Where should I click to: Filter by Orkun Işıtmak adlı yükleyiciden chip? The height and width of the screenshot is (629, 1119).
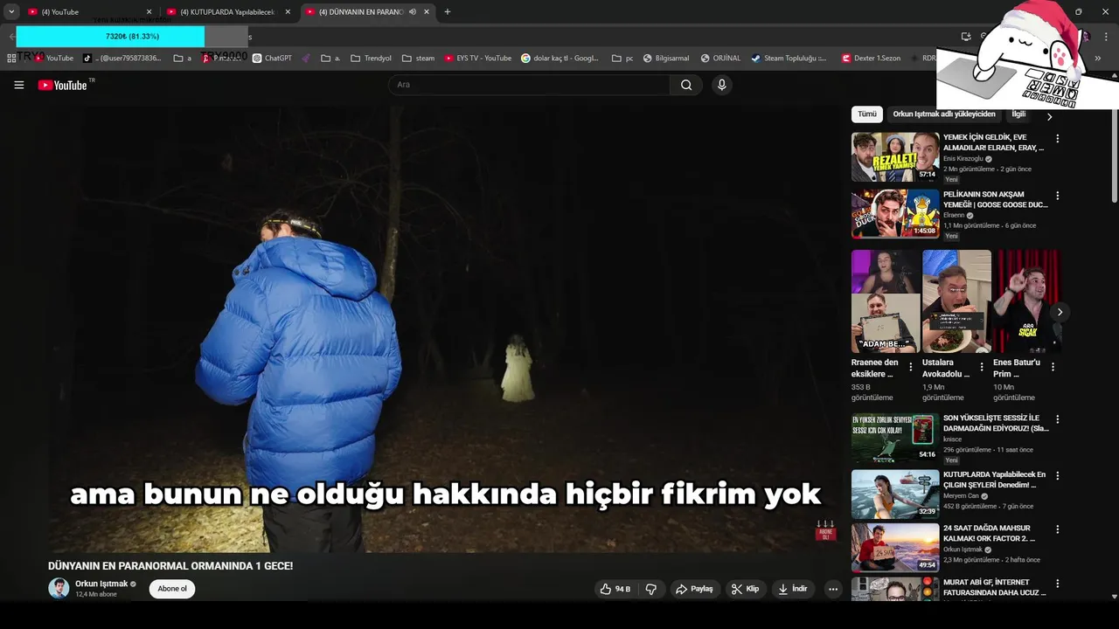point(944,114)
